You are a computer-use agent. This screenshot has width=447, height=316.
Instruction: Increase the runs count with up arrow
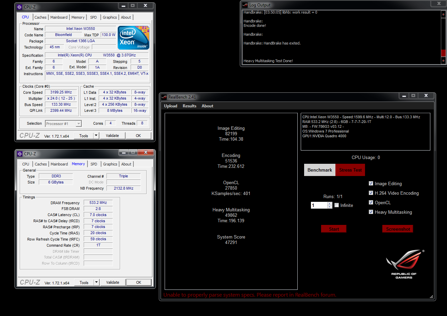[x=329, y=204]
